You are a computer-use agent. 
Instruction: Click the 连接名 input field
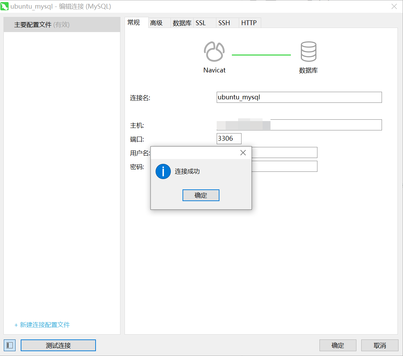tap(299, 97)
